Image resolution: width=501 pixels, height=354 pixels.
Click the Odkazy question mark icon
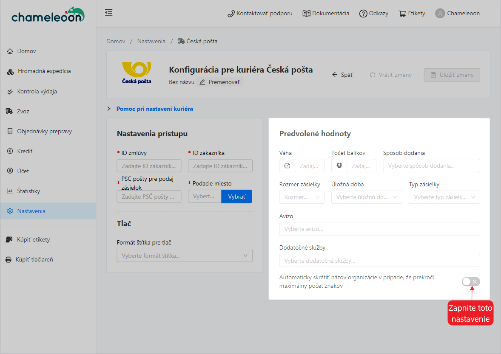tap(363, 14)
